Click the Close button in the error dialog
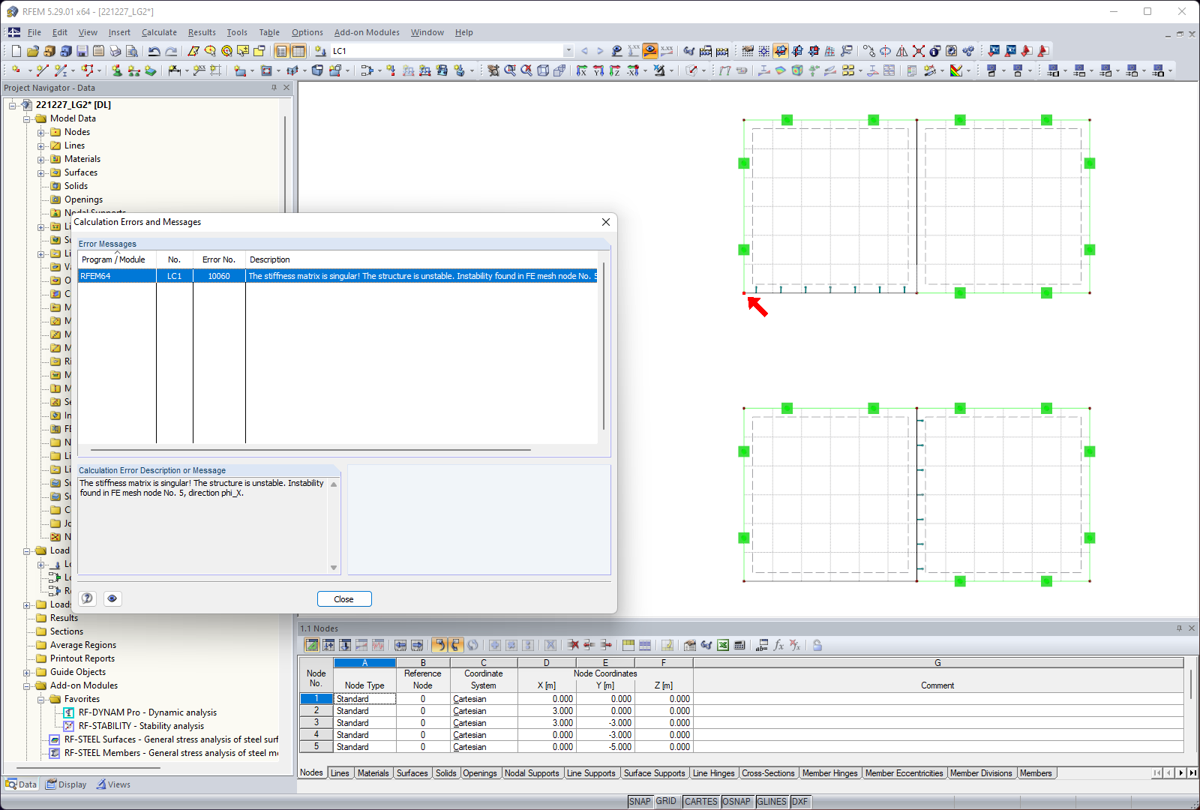Image resolution: width=1200 pixels, height=810 pixels. point(344,599)
